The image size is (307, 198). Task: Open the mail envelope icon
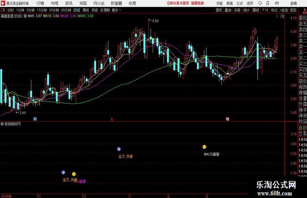coord(277,3)
